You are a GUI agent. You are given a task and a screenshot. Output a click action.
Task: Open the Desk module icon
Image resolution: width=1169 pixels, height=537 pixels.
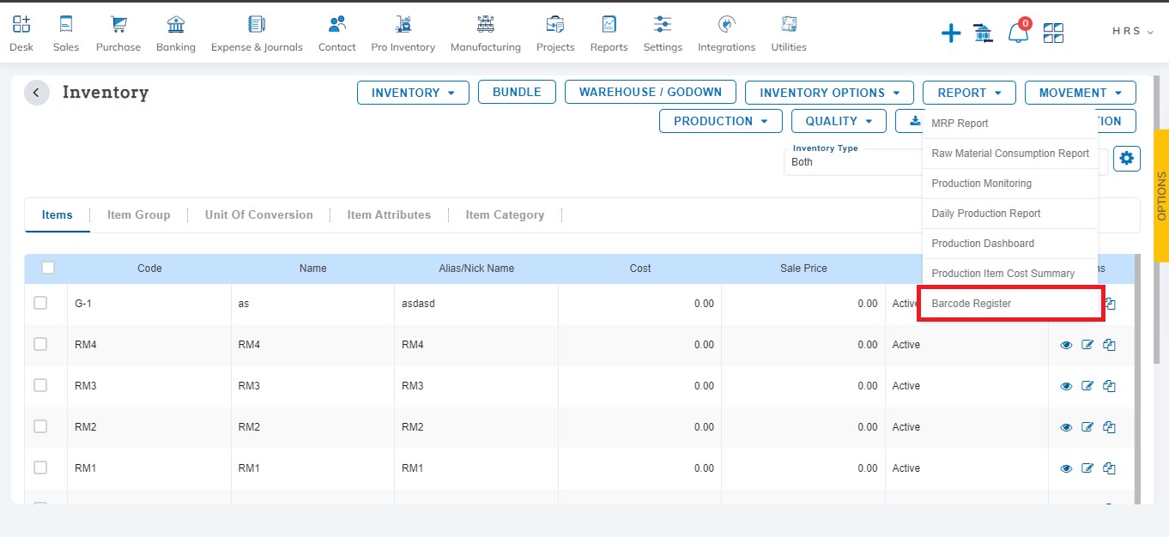pyautogui.click(x=21, y=34)
